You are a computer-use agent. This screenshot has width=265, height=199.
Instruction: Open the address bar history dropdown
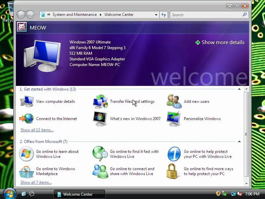[x=156, y=15]
